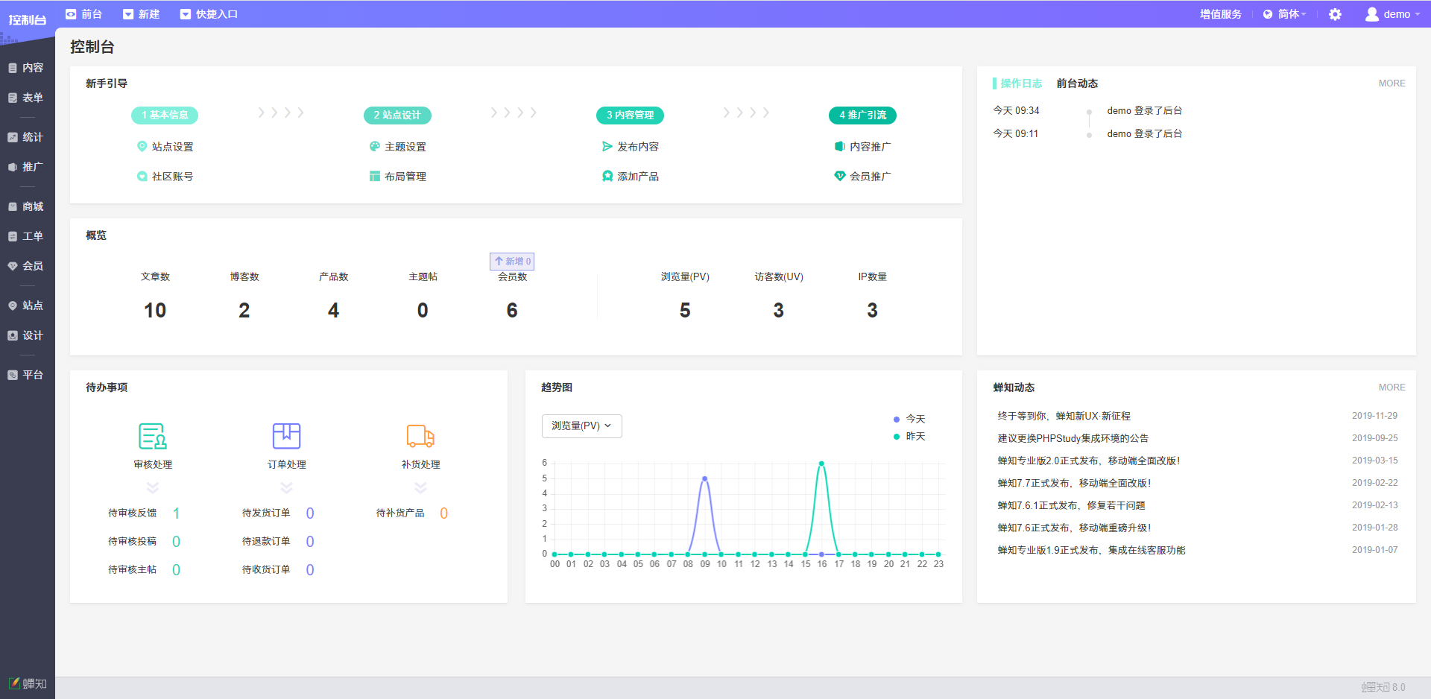Toggle 今天 series in chart legend
Screen dimensions: 1431x699
tap(909, 419)
